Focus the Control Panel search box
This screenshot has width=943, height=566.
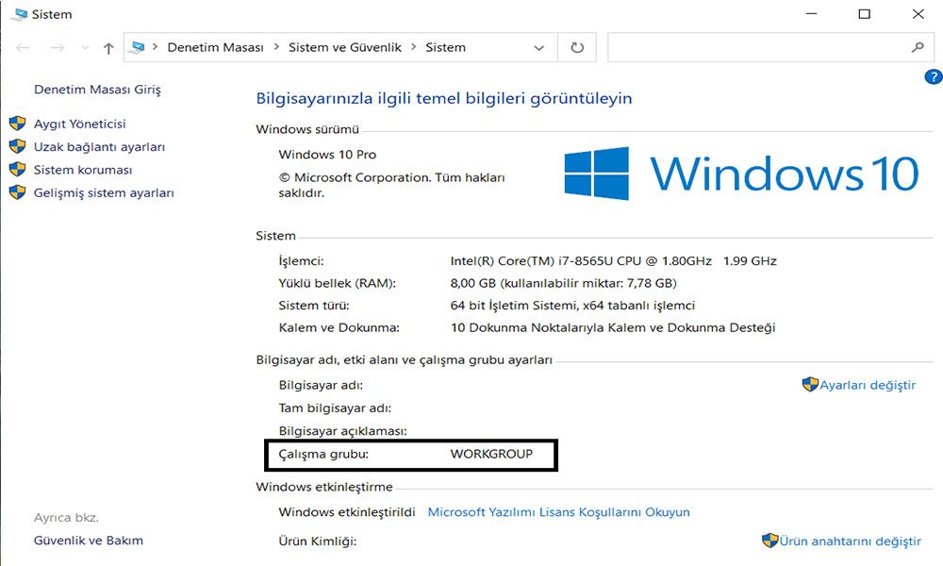point(771,47)
